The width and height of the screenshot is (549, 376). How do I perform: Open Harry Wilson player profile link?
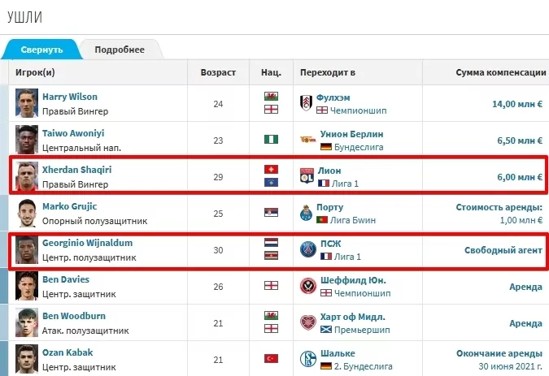pyautogui.click(x=70, y=97)
